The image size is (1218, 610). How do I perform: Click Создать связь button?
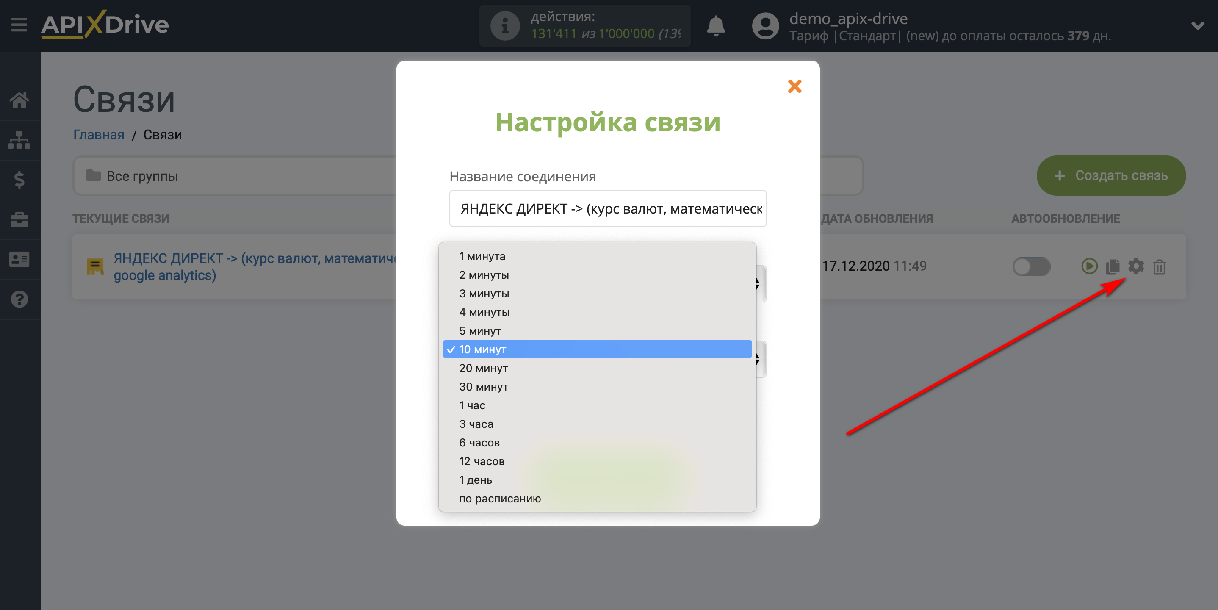[x=1111, y=175]
